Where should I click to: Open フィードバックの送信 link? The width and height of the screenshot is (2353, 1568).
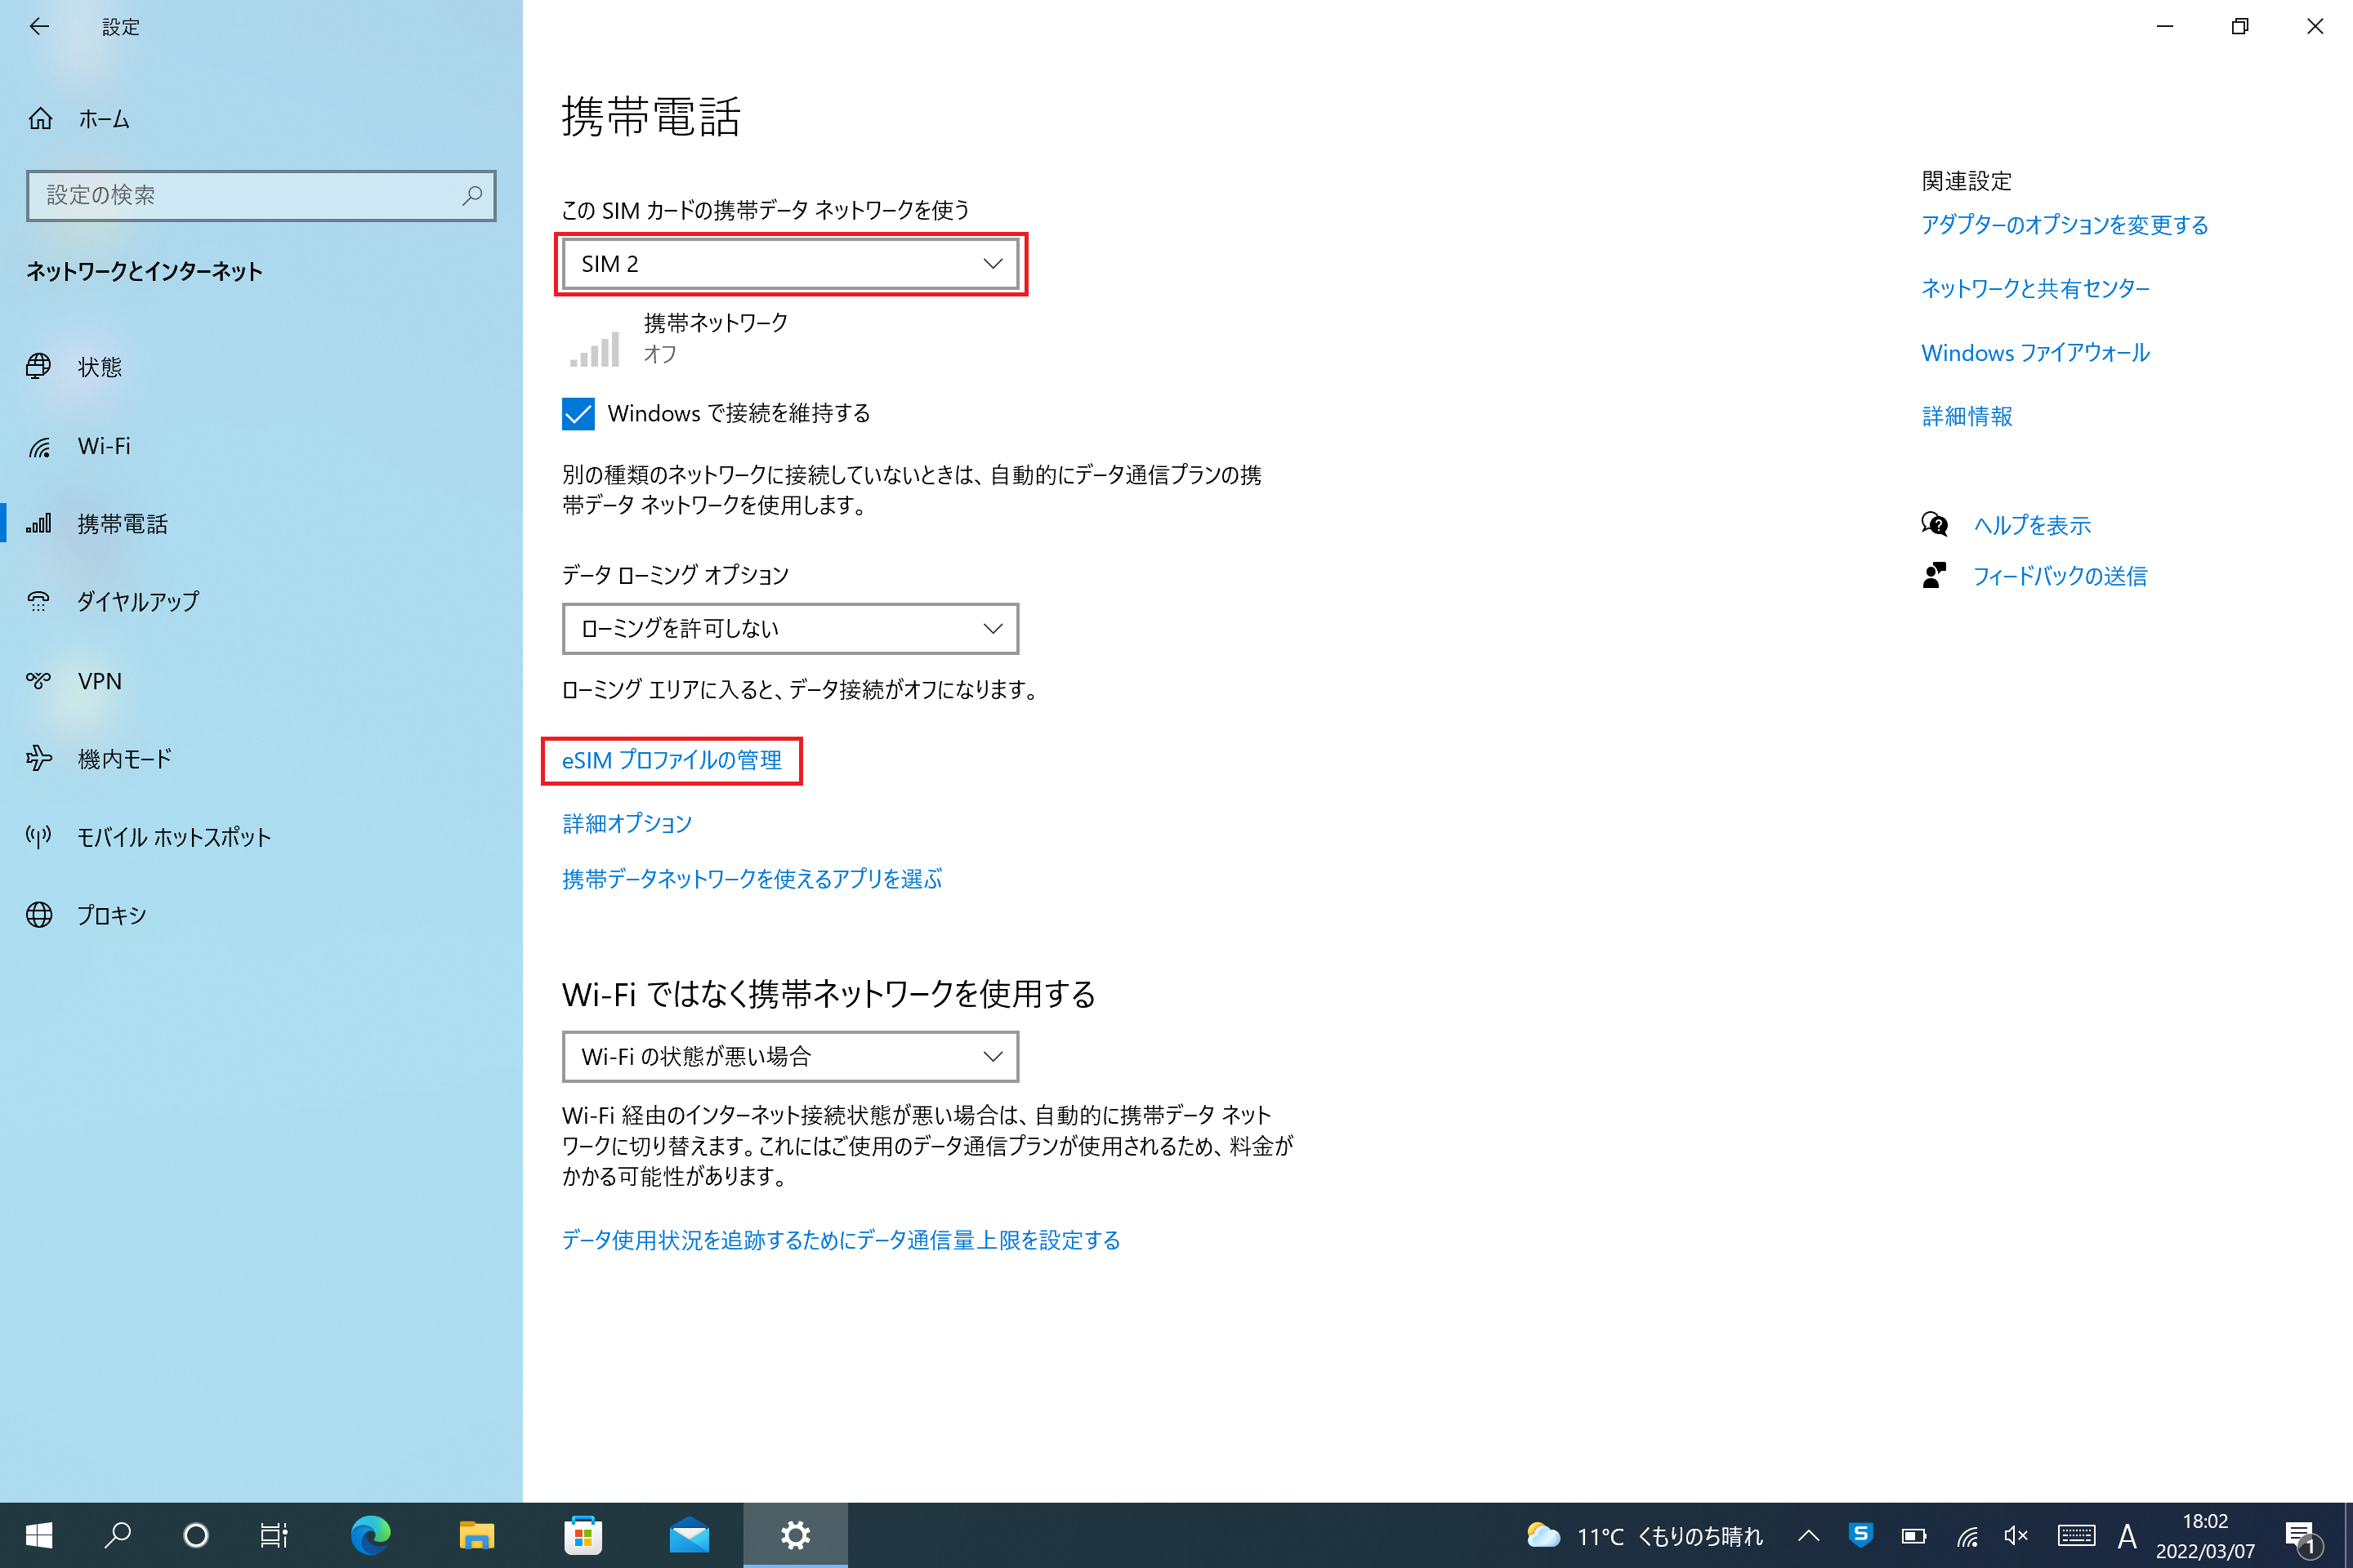[2060, 577]
